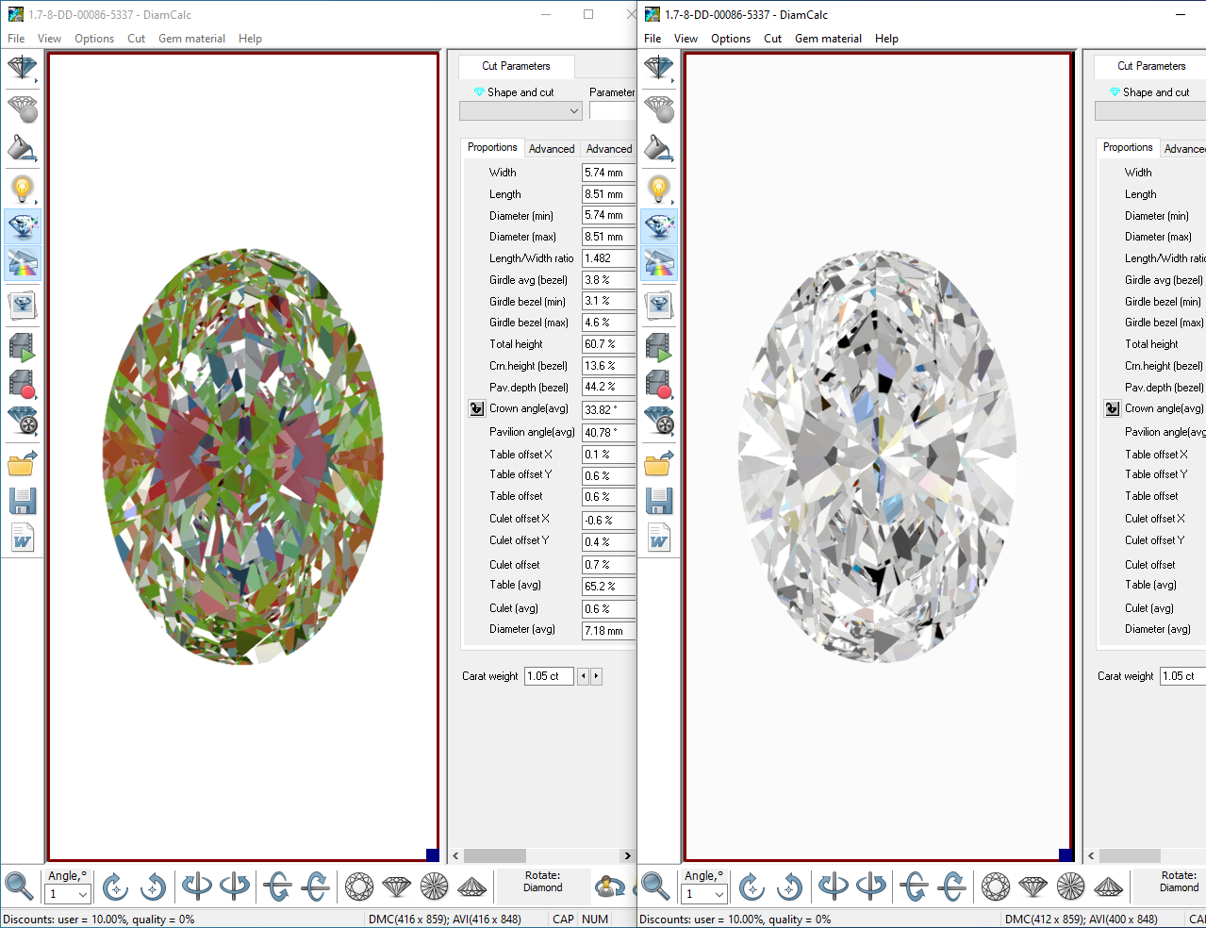Click carat weight field in left window
Viewport: 1206px width, 928px height.
(x=549, y=676)
